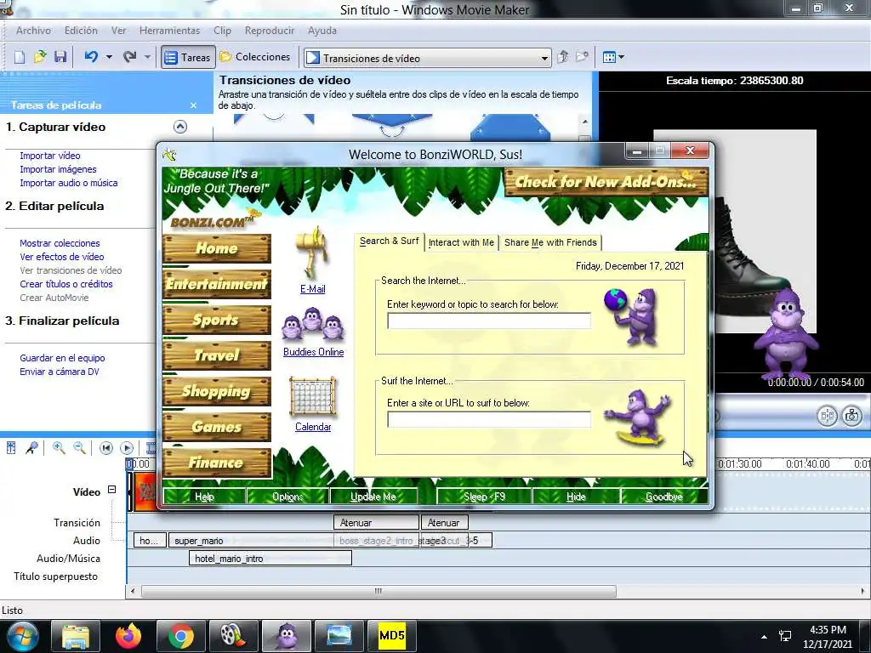Select the super_mario audio clip
Viewport: 871px width, 653px height.
[251, 540]
